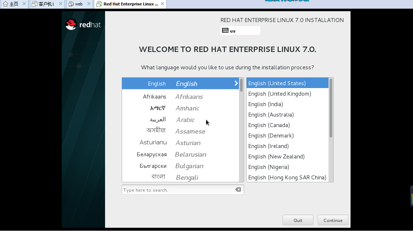Choose English (Nigeria) locale
This screenshot has width=413, height=231.
(x=287, y=167)
